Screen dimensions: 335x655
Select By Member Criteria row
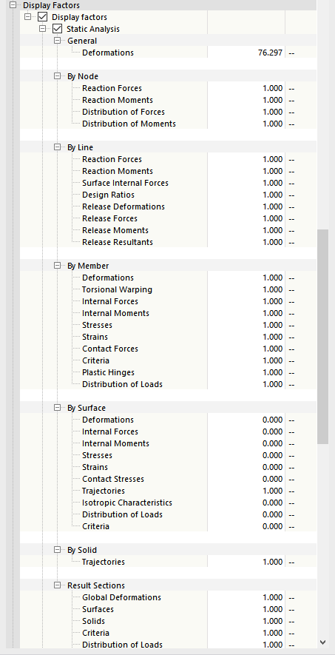(169, 360)
